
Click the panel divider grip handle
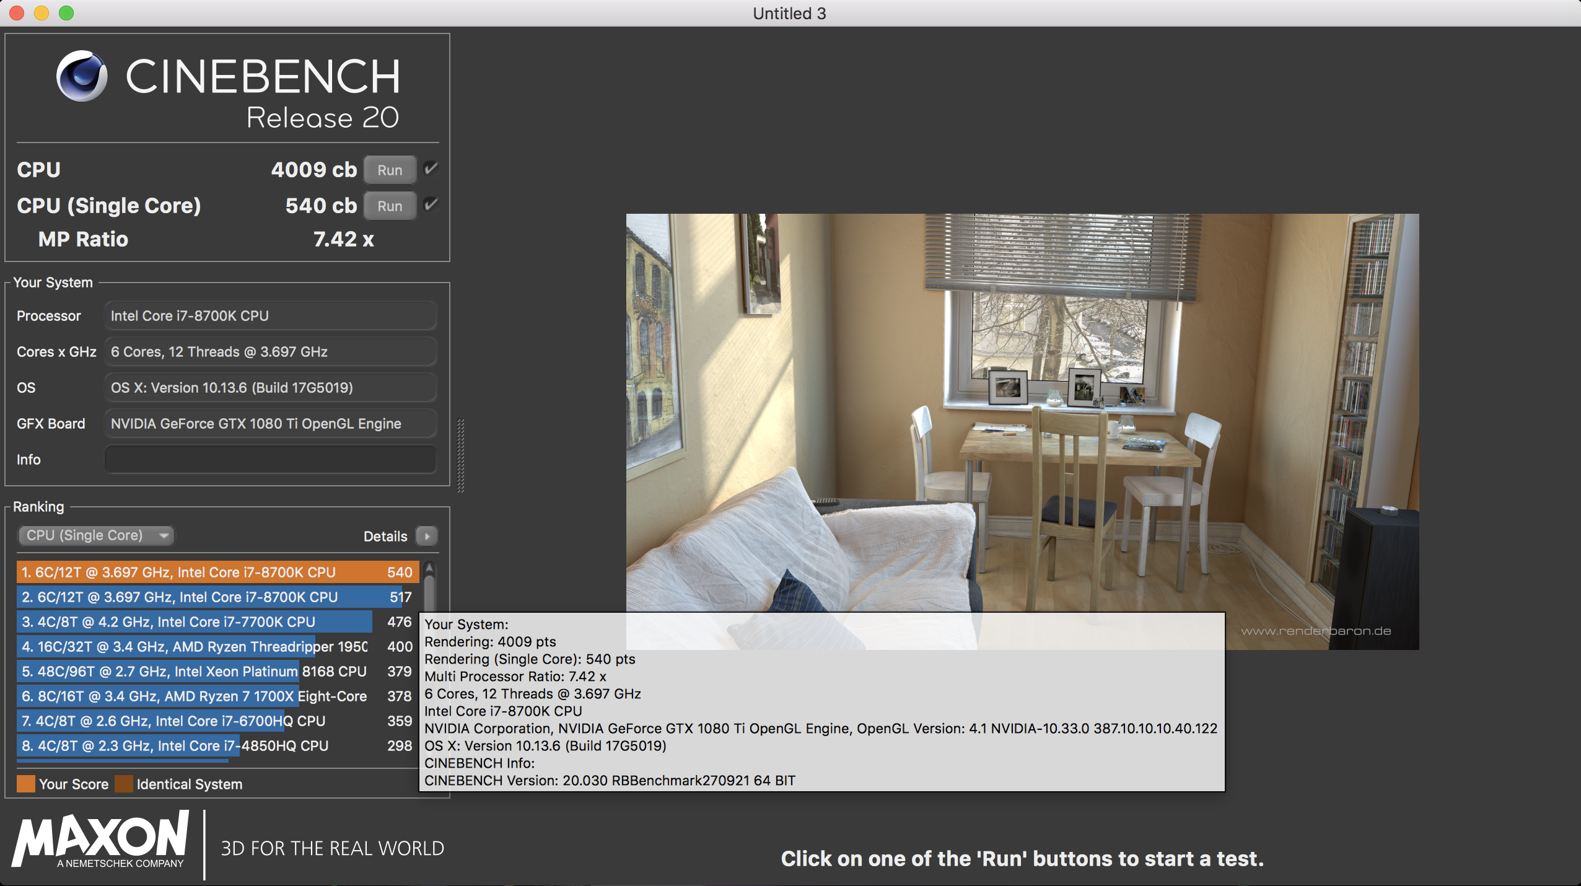460,456
